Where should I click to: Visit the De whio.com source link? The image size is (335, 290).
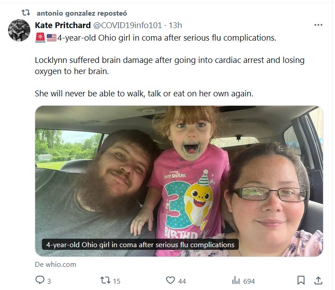[x=56, y=264]
